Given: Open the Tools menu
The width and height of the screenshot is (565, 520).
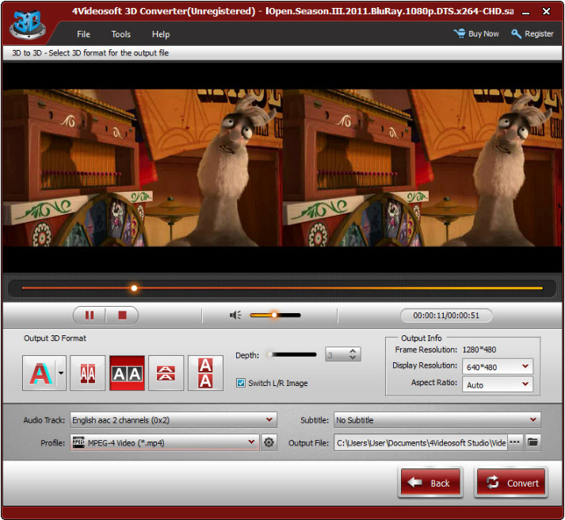Looking at the screenshot, I should [x=120, y=34].
